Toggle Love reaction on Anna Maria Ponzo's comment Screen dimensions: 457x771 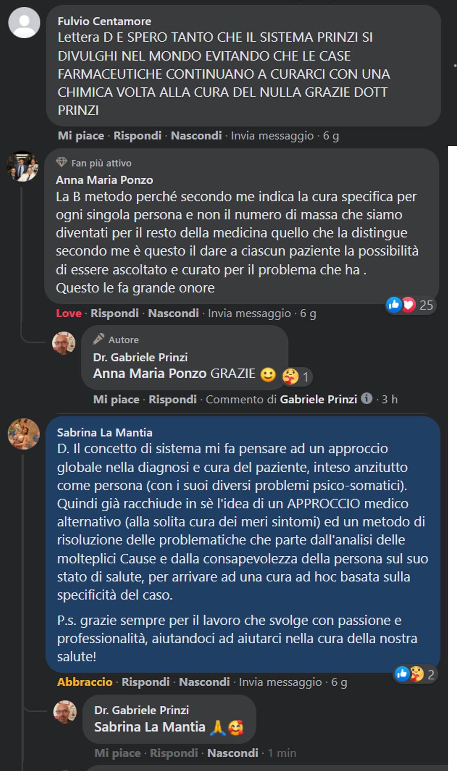pos(69,313)
